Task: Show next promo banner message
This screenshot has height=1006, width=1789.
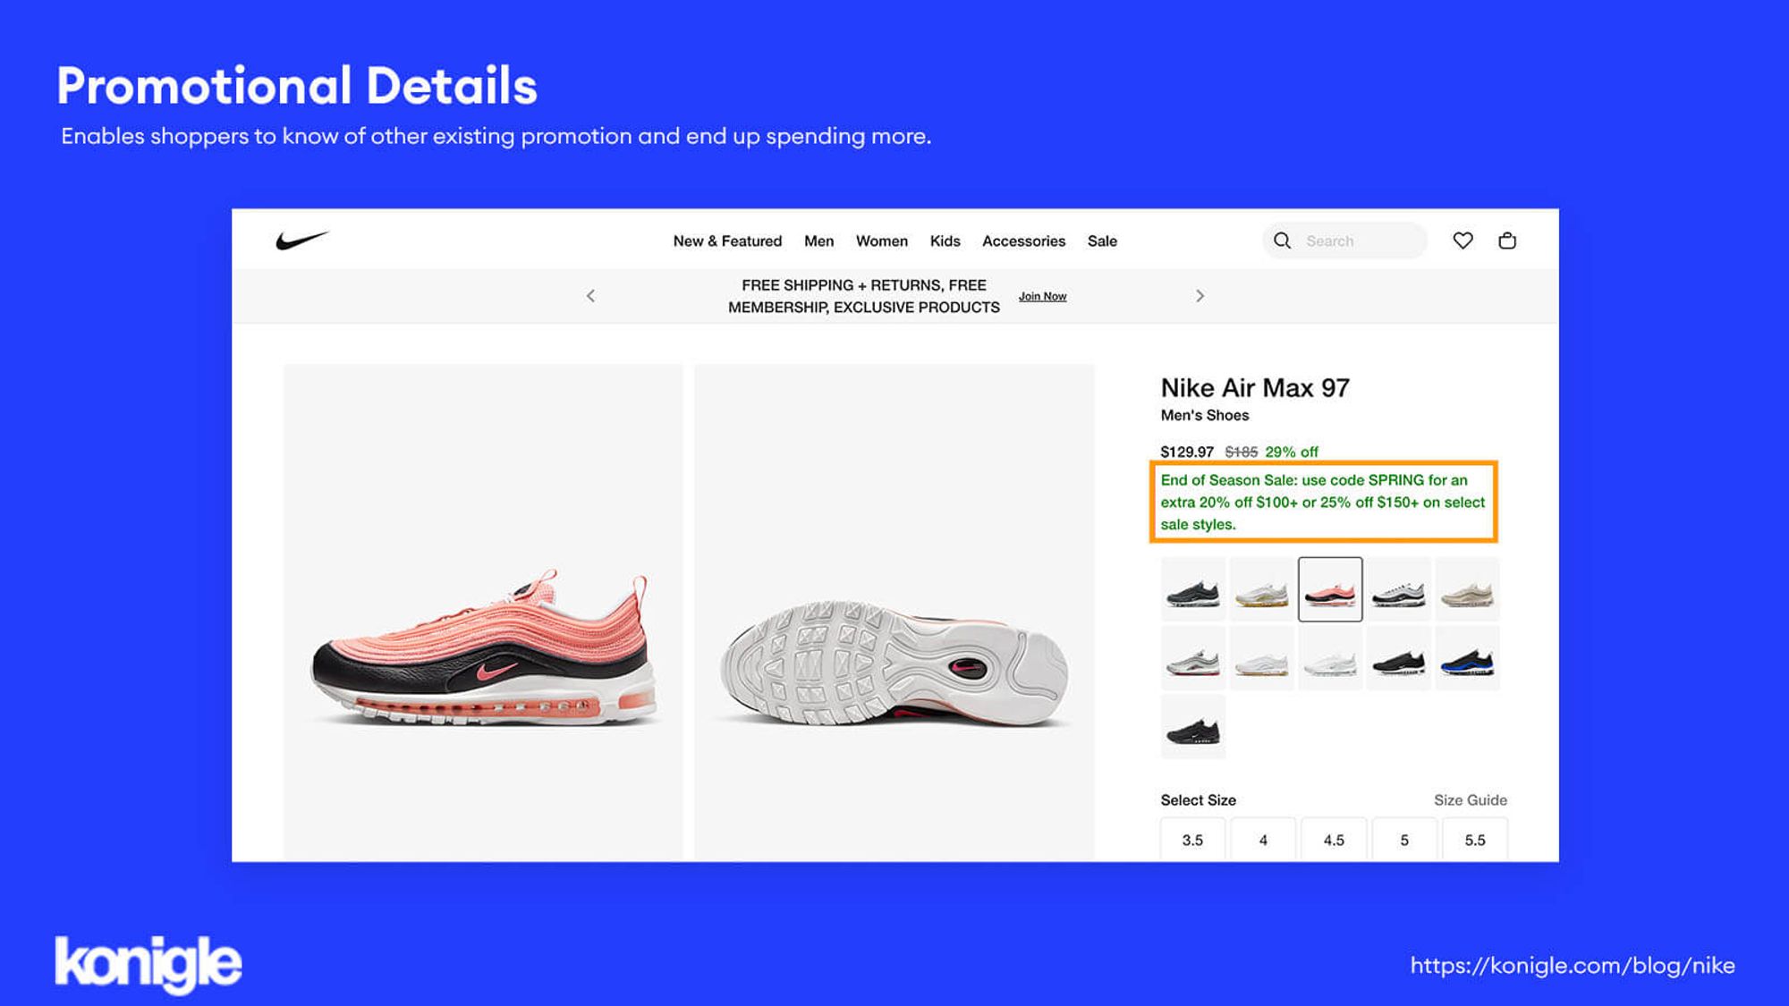Action: click(1200, 296)
